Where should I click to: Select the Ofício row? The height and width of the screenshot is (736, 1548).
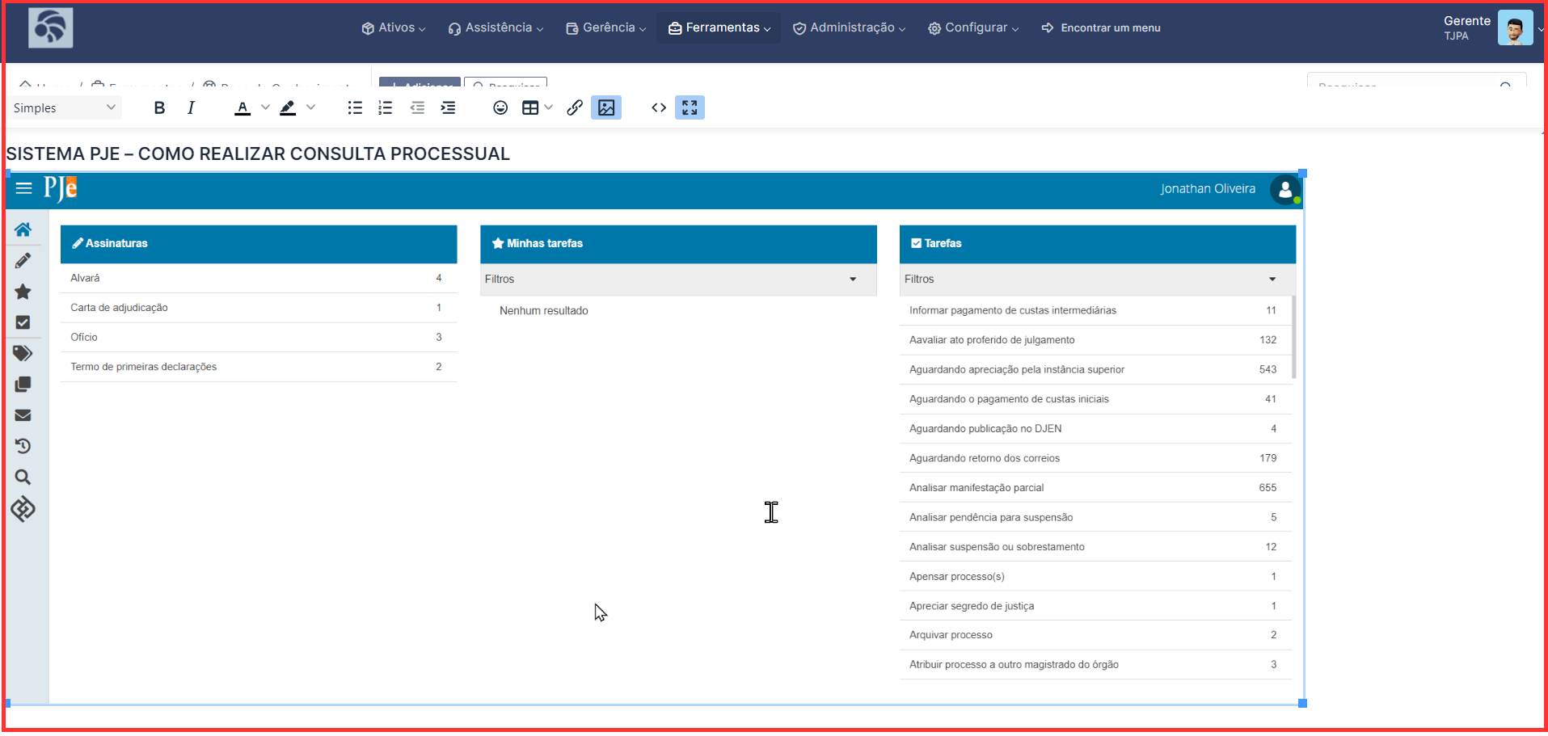click(259, 338)
